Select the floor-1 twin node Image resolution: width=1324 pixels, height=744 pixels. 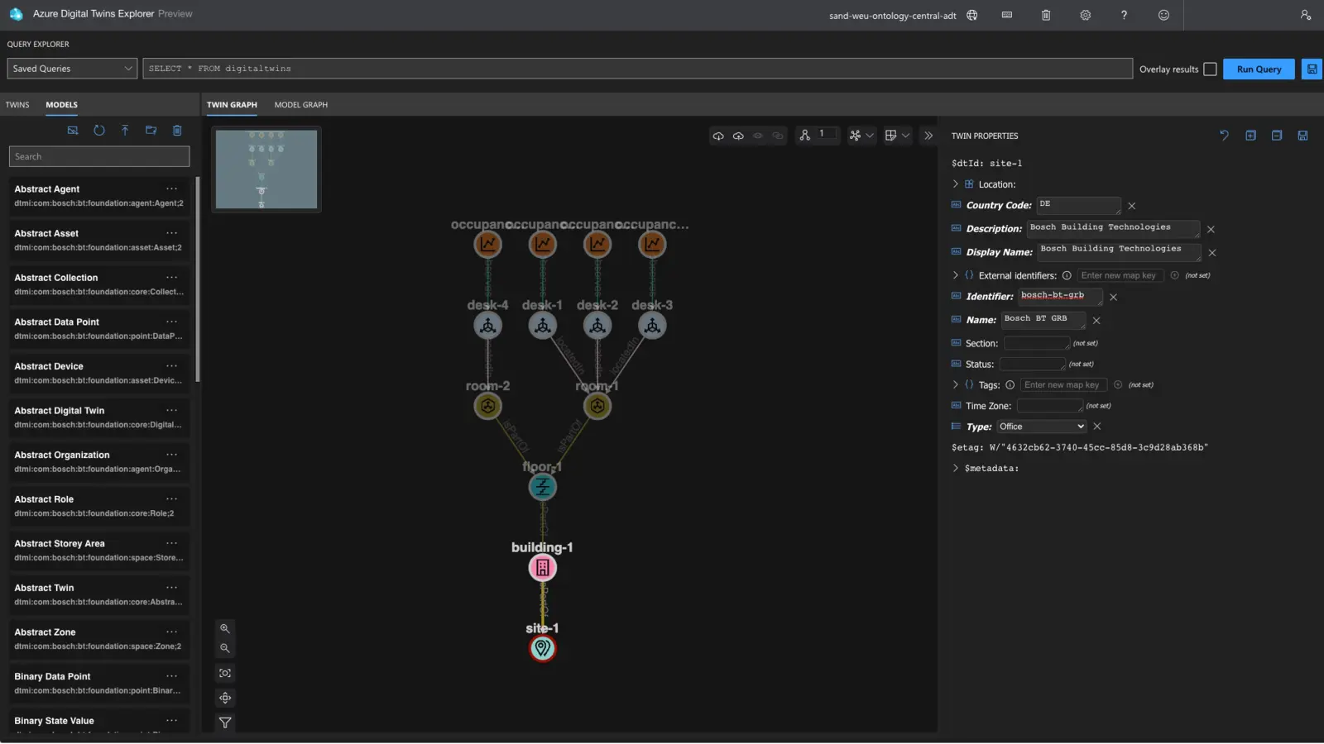543,487
